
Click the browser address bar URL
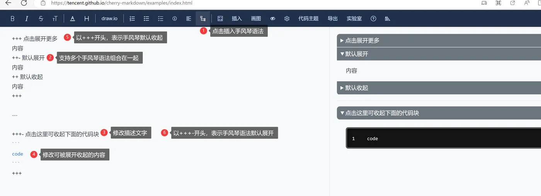pyautogui.click(x=122, y=3)
